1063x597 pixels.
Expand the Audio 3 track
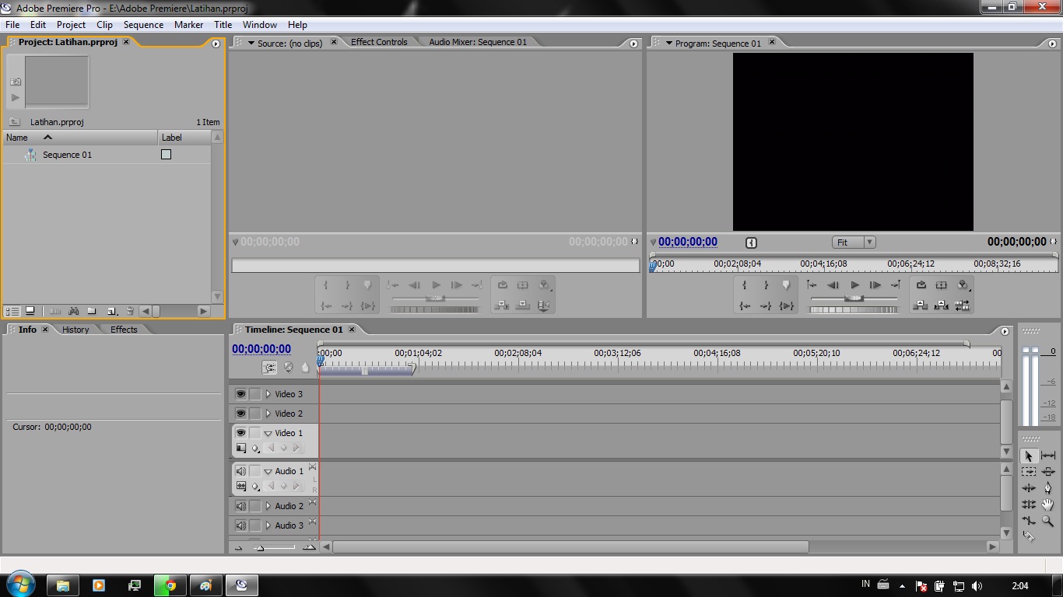[268, 525]
